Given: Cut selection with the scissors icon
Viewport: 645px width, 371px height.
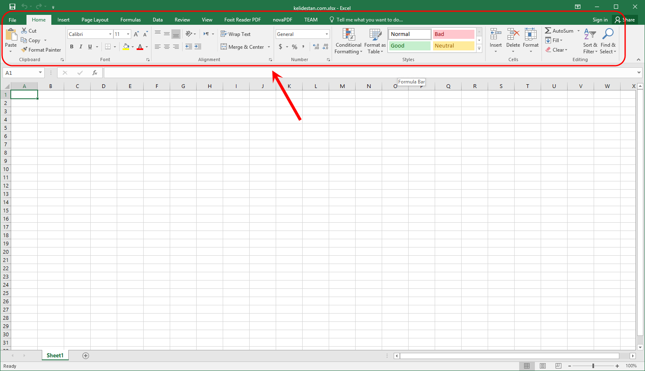Looking at the screenshot, I should click(24, 31).
